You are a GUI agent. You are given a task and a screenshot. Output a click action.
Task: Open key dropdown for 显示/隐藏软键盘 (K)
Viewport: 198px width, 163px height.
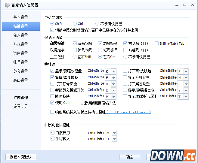coord(113,71)
